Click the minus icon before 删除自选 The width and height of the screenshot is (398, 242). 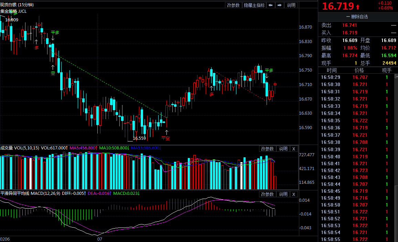point(348,17)
